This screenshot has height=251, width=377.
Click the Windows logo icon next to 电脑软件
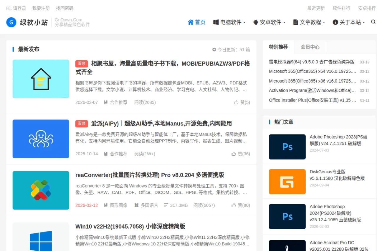tap(216, 22)
